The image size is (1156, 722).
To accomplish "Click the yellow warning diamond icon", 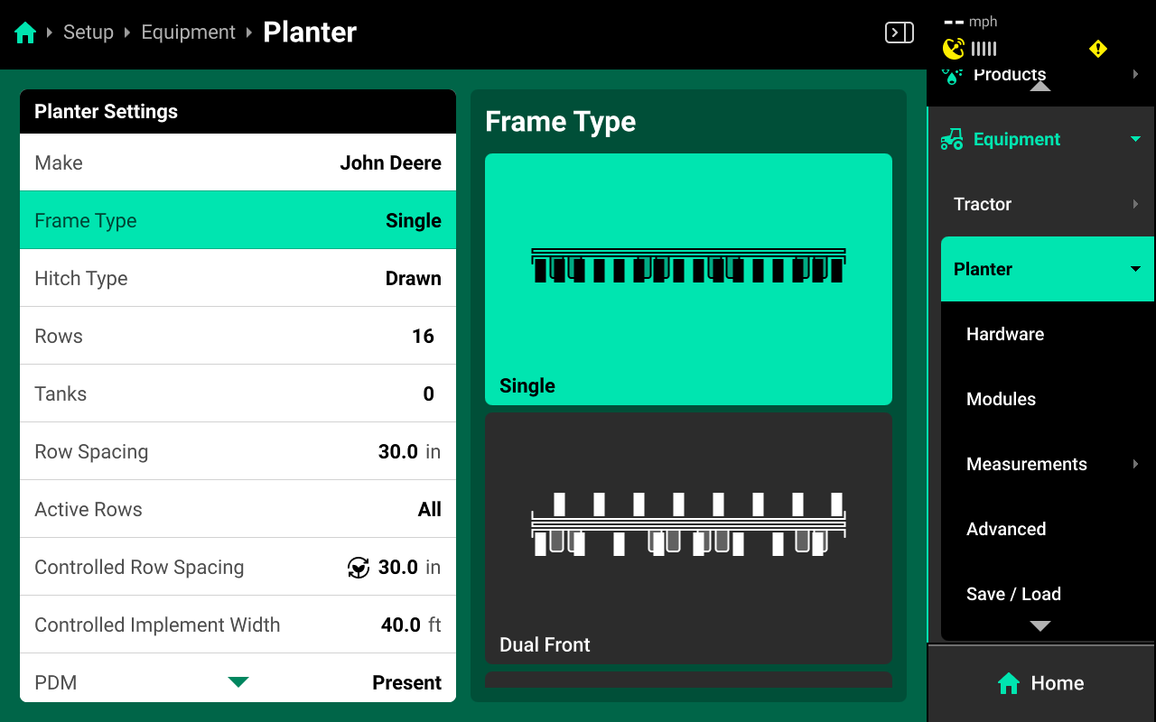I will (1097, 49).
